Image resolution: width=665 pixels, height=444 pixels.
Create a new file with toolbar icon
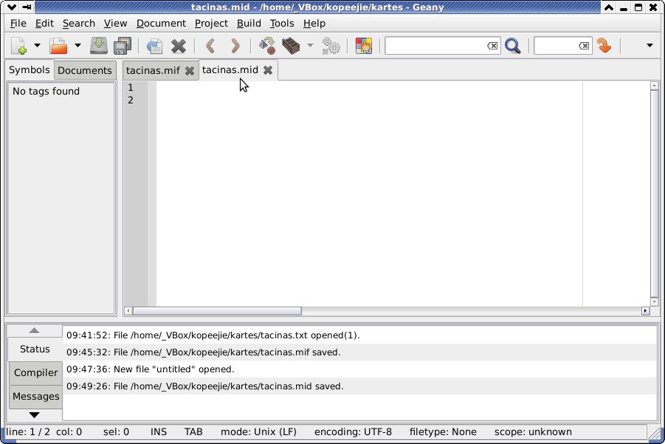coord(18,46)
